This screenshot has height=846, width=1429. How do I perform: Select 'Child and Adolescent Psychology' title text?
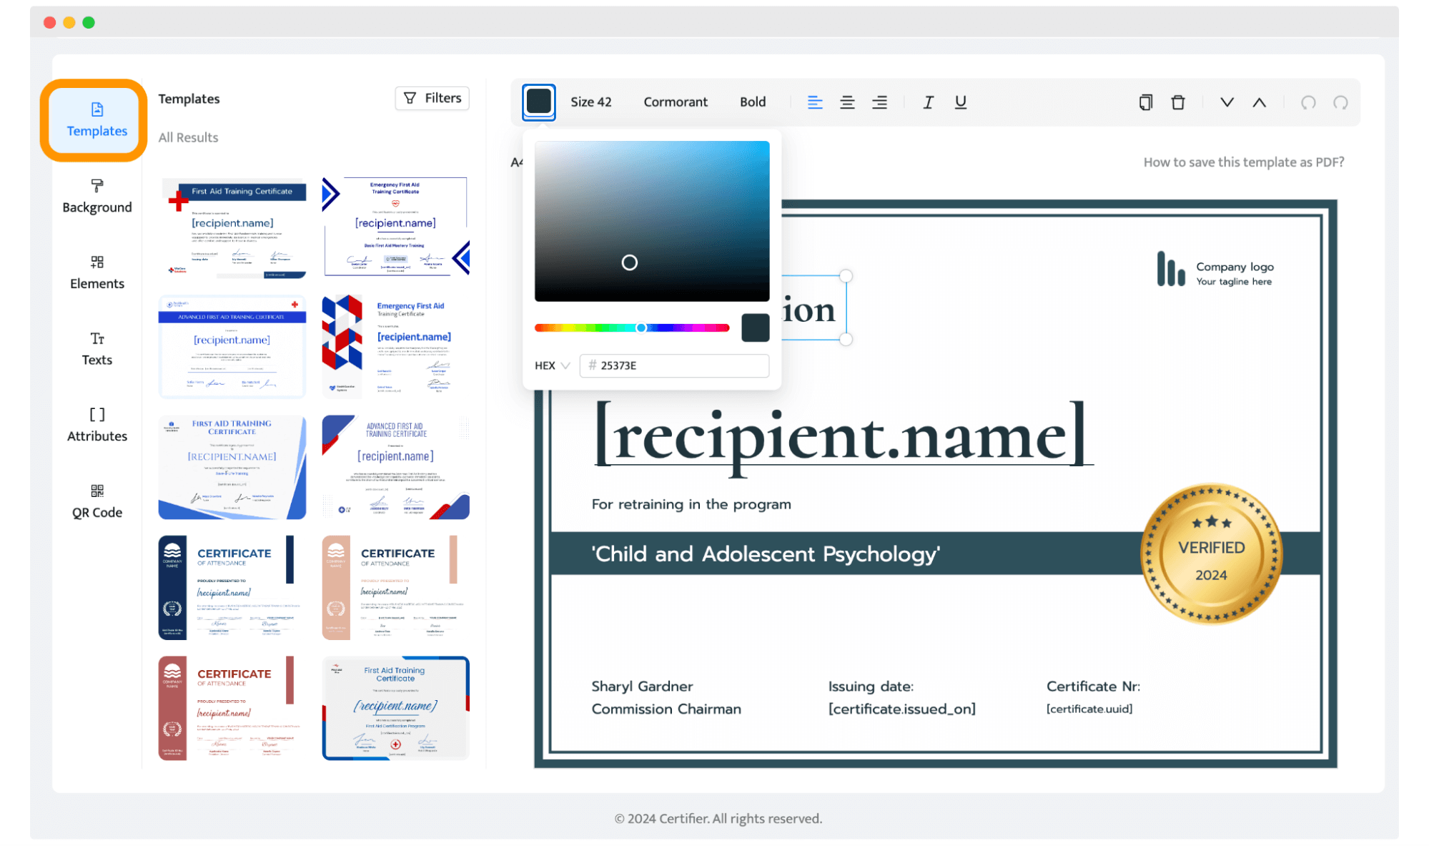(765, 554)
